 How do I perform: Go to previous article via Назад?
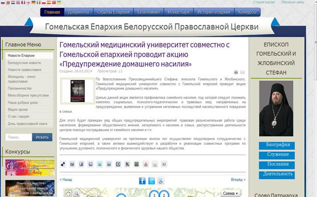point(66,179)
